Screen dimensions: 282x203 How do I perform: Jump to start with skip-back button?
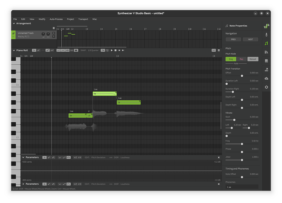(x=119, y=51)
